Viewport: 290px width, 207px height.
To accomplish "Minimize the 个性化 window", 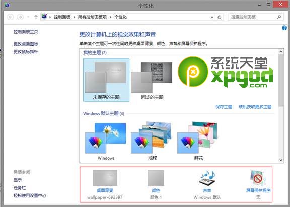I will (259, 5).
